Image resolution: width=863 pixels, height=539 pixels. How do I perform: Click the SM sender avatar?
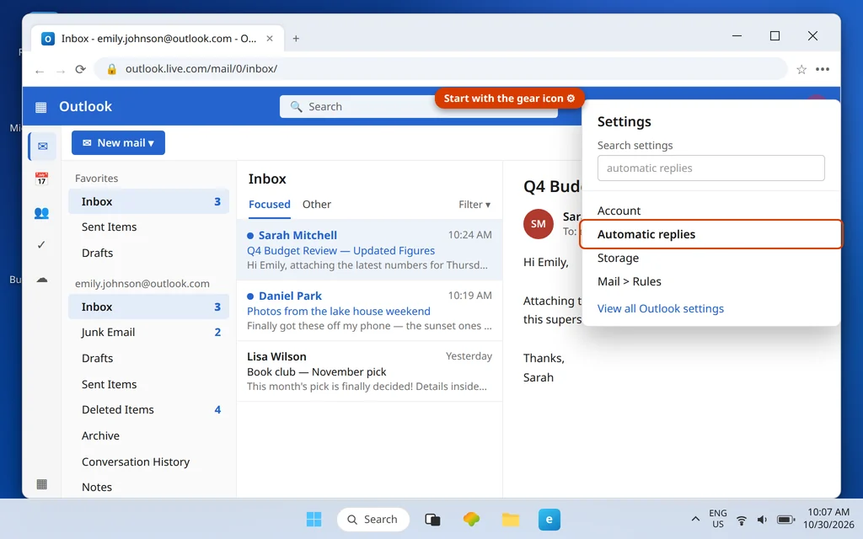pyautogui.click(x=538, y=224)
